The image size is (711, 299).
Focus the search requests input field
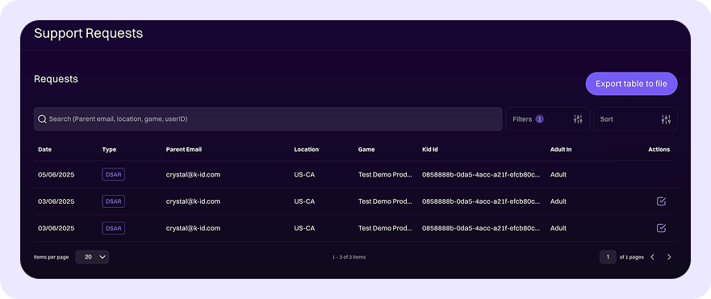pyautogui.click(x=268, y=119)
